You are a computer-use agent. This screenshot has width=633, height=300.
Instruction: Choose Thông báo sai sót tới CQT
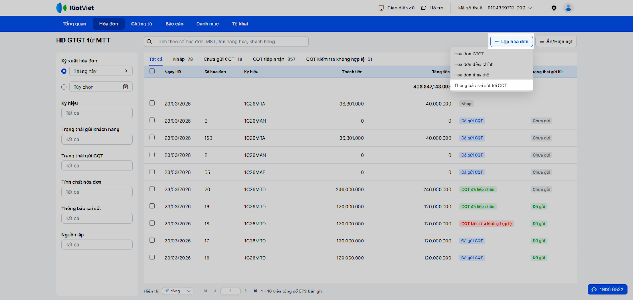pyautogui.click(x=480, y=85)
